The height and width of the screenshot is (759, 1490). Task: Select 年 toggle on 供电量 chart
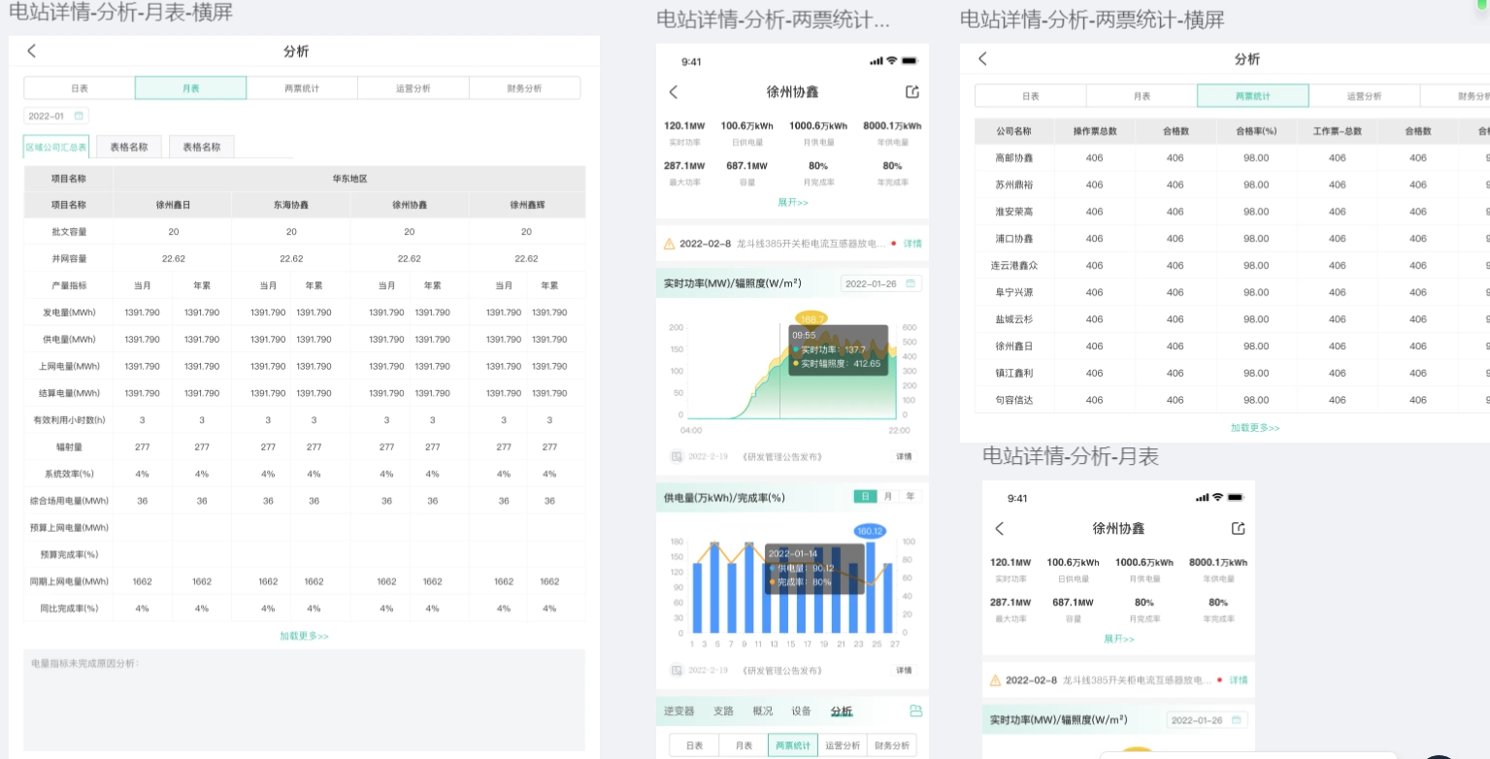[910, 497]
